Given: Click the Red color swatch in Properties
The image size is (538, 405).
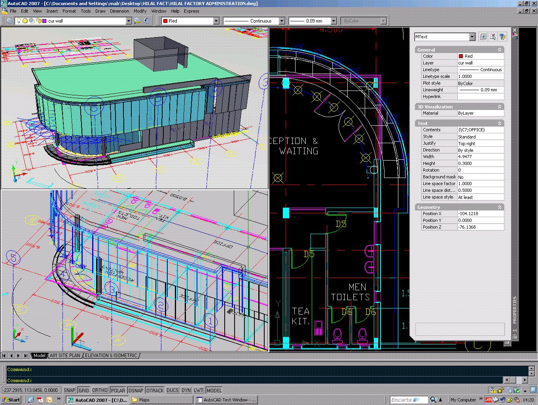Looking at the screenshot, I should click(x=461, y=56).
